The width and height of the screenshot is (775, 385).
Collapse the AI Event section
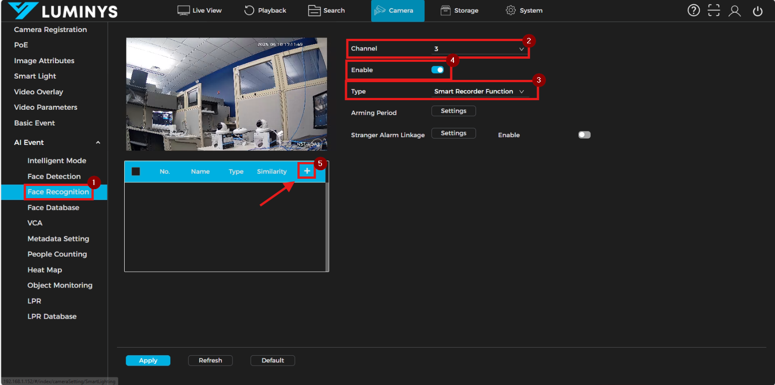pos(98,143)
